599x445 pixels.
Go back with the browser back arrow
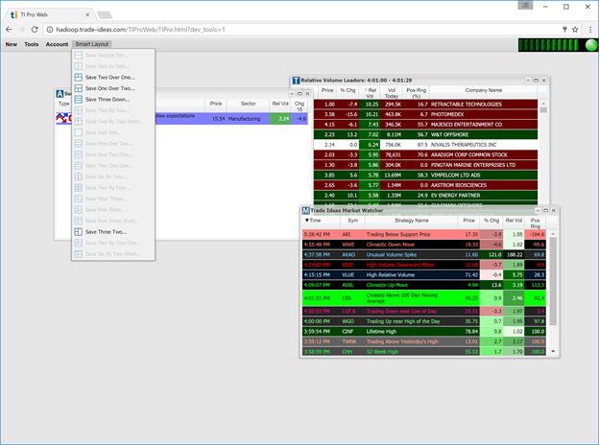9,30
